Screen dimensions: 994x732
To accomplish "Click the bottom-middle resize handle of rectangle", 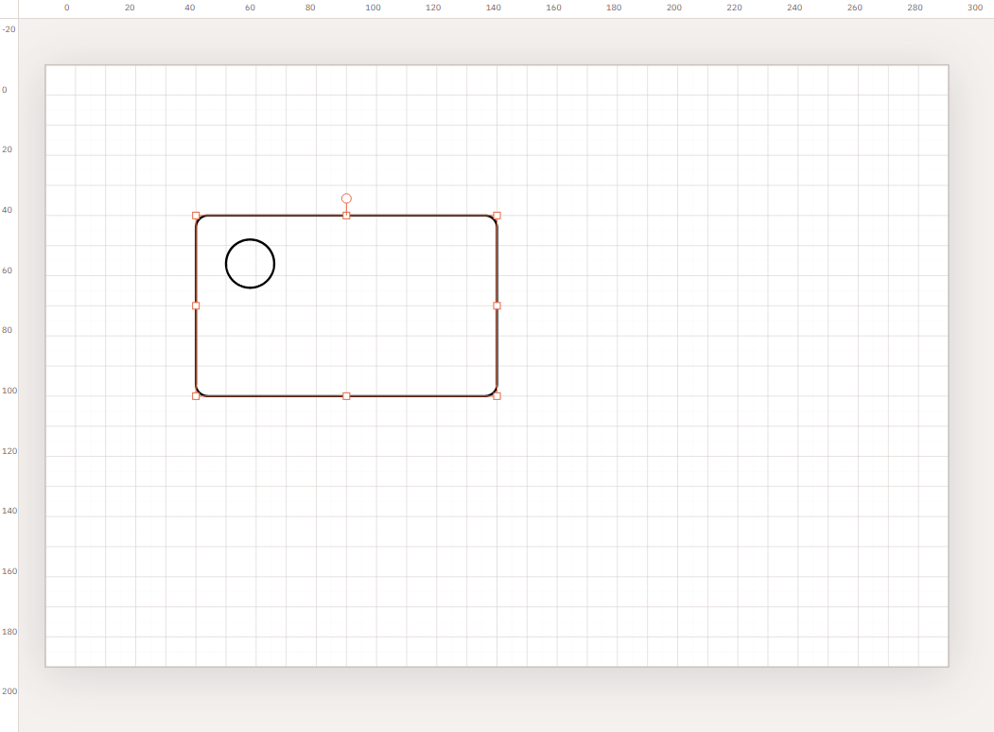I will [346, 396].
